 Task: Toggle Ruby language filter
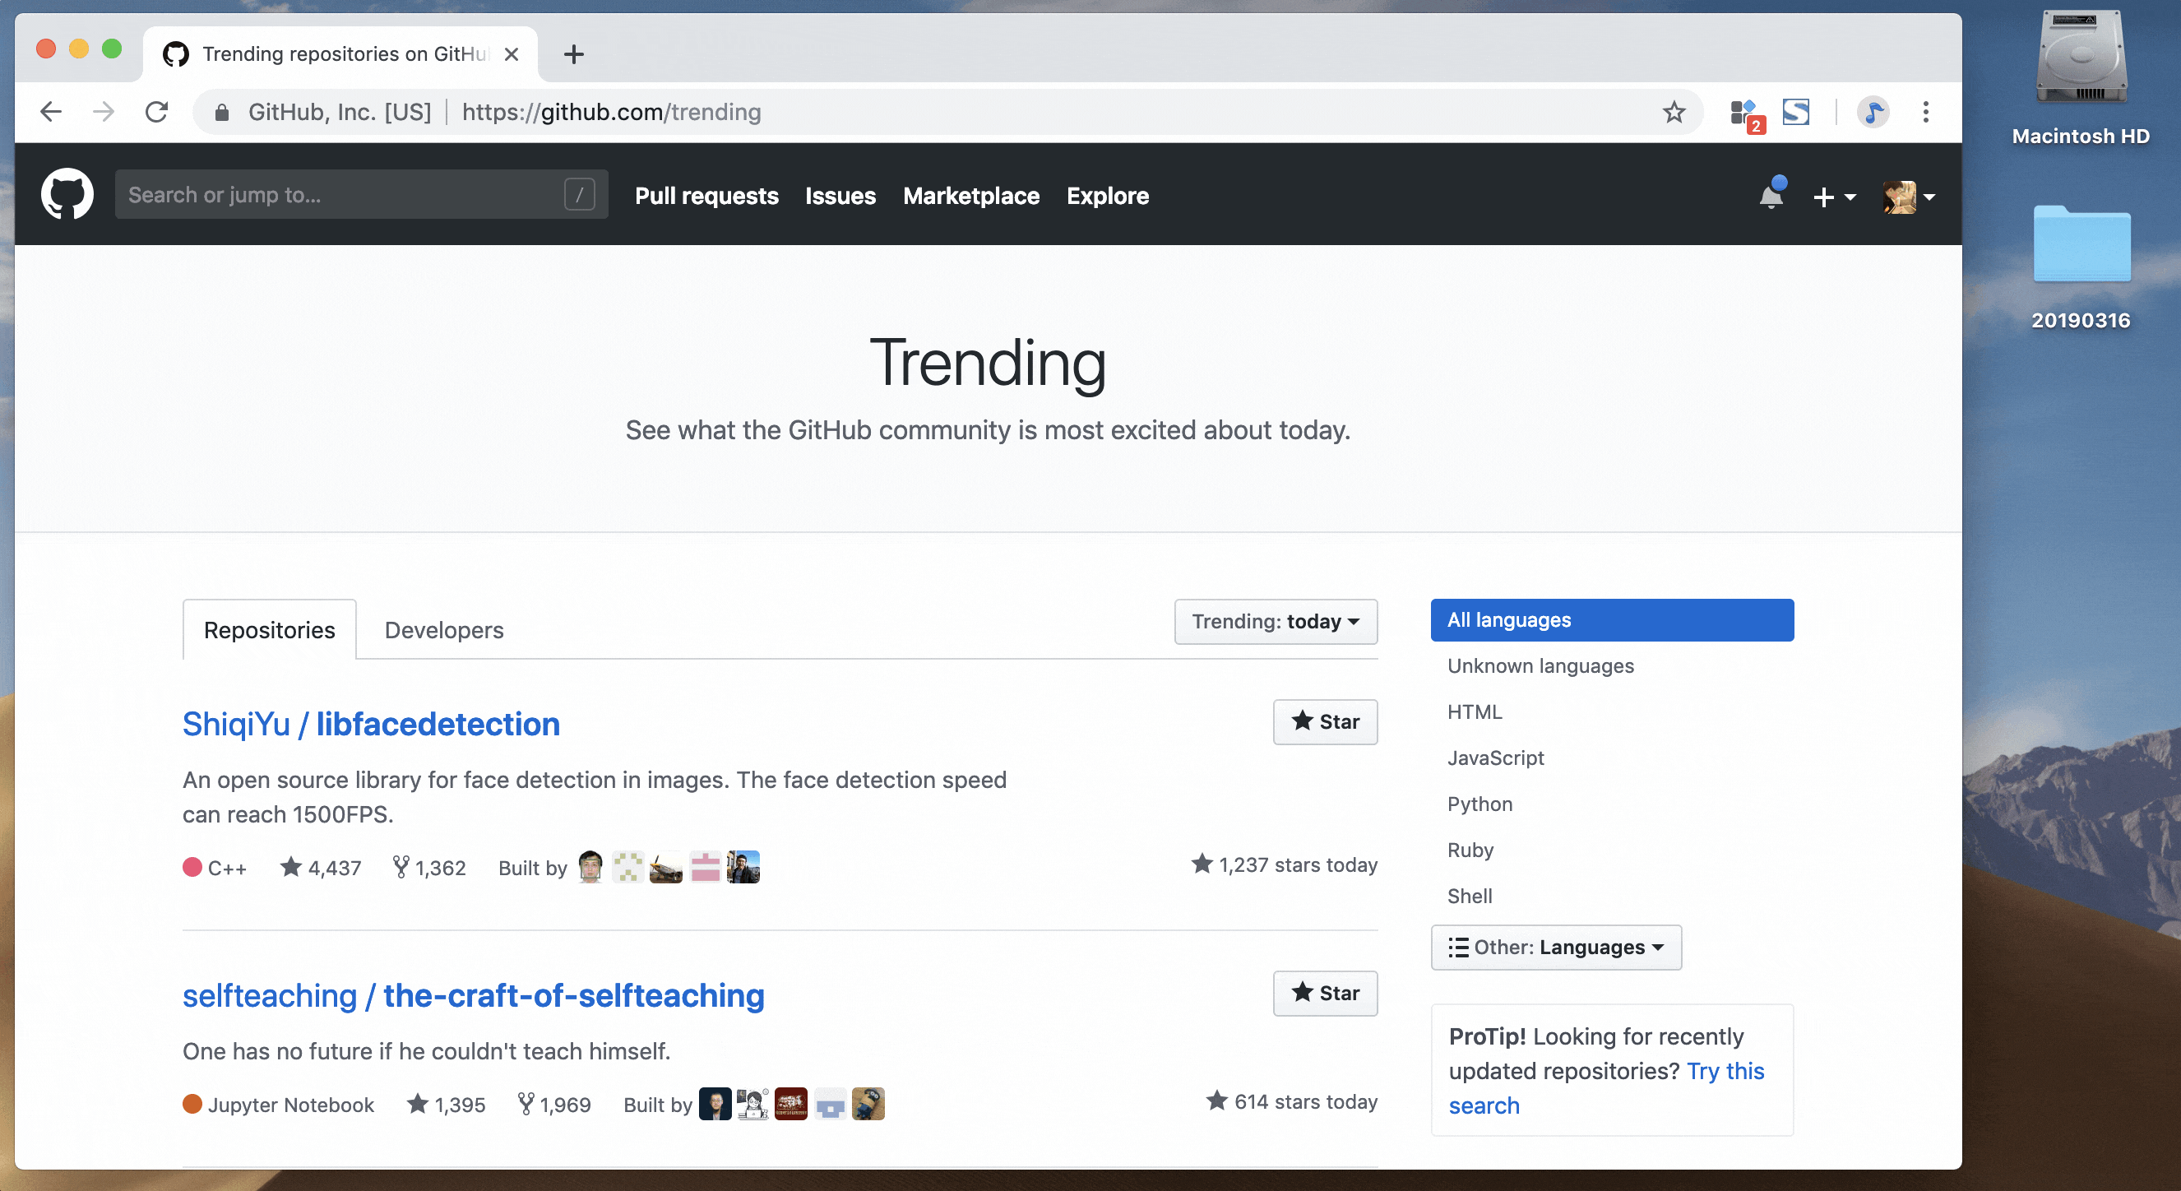1469,850
